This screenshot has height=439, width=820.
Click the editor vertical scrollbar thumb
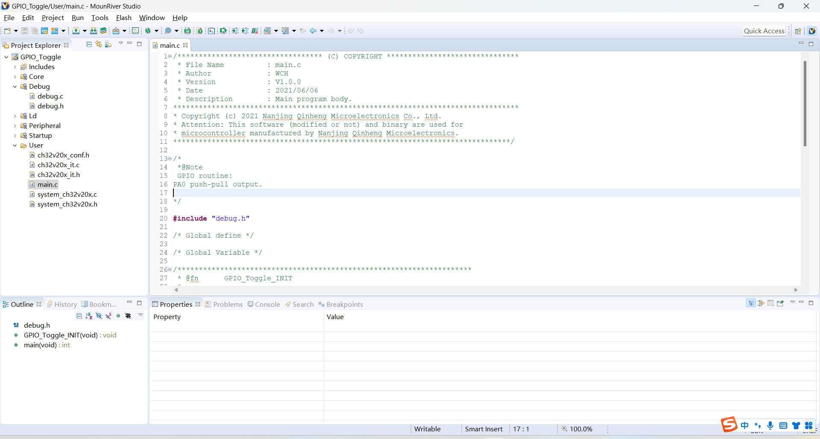(x=805, y=103)
